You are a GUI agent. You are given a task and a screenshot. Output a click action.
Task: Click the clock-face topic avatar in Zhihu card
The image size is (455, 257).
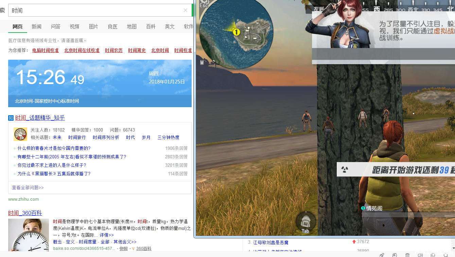(20, 134)
